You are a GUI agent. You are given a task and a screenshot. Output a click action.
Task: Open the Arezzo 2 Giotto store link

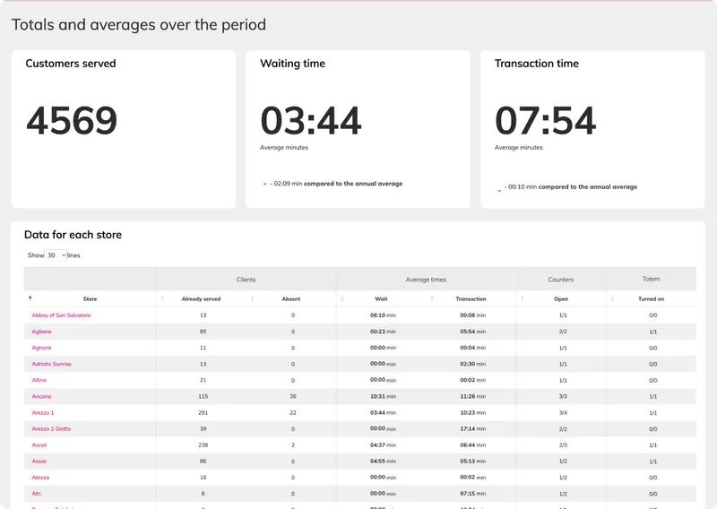tap(51, 429)
